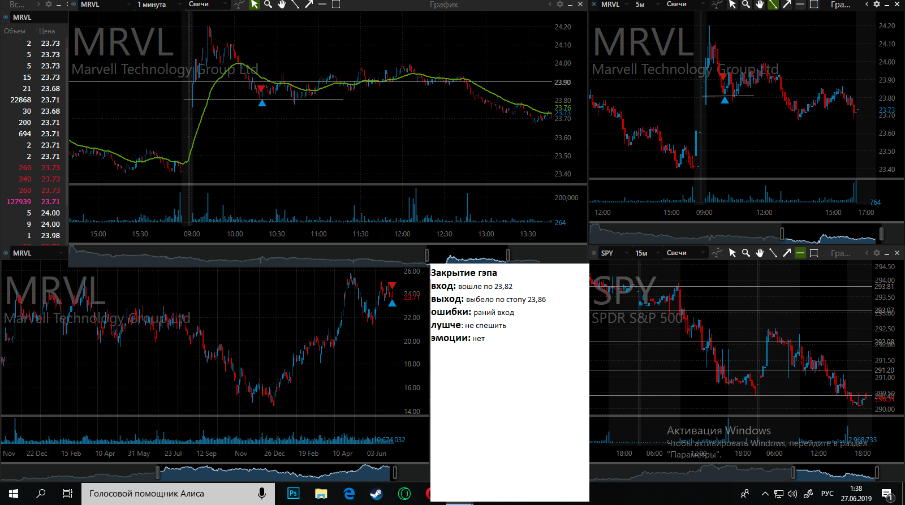Select horizontal line tool in MRVL 1-minute chart
The width and height of the screenshot is (905, 505).
point(322,5)
